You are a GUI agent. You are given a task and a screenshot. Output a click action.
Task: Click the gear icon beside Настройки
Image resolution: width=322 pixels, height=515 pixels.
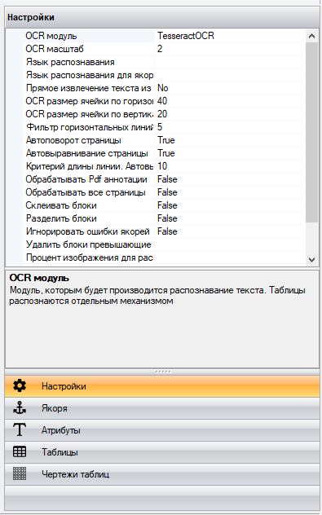[20, 386]
